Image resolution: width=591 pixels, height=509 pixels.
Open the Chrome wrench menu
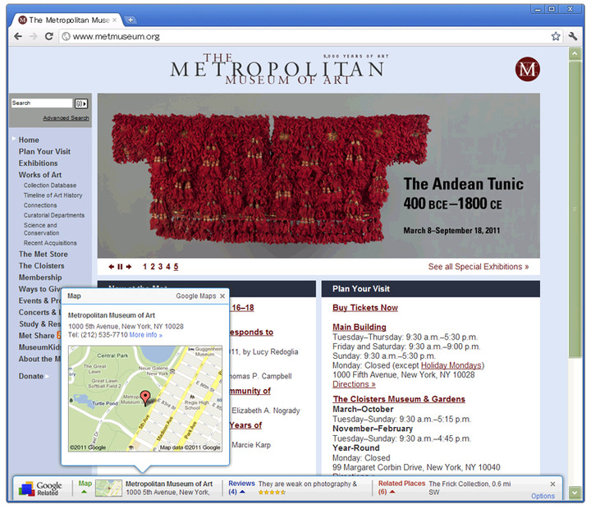point(573,36)
